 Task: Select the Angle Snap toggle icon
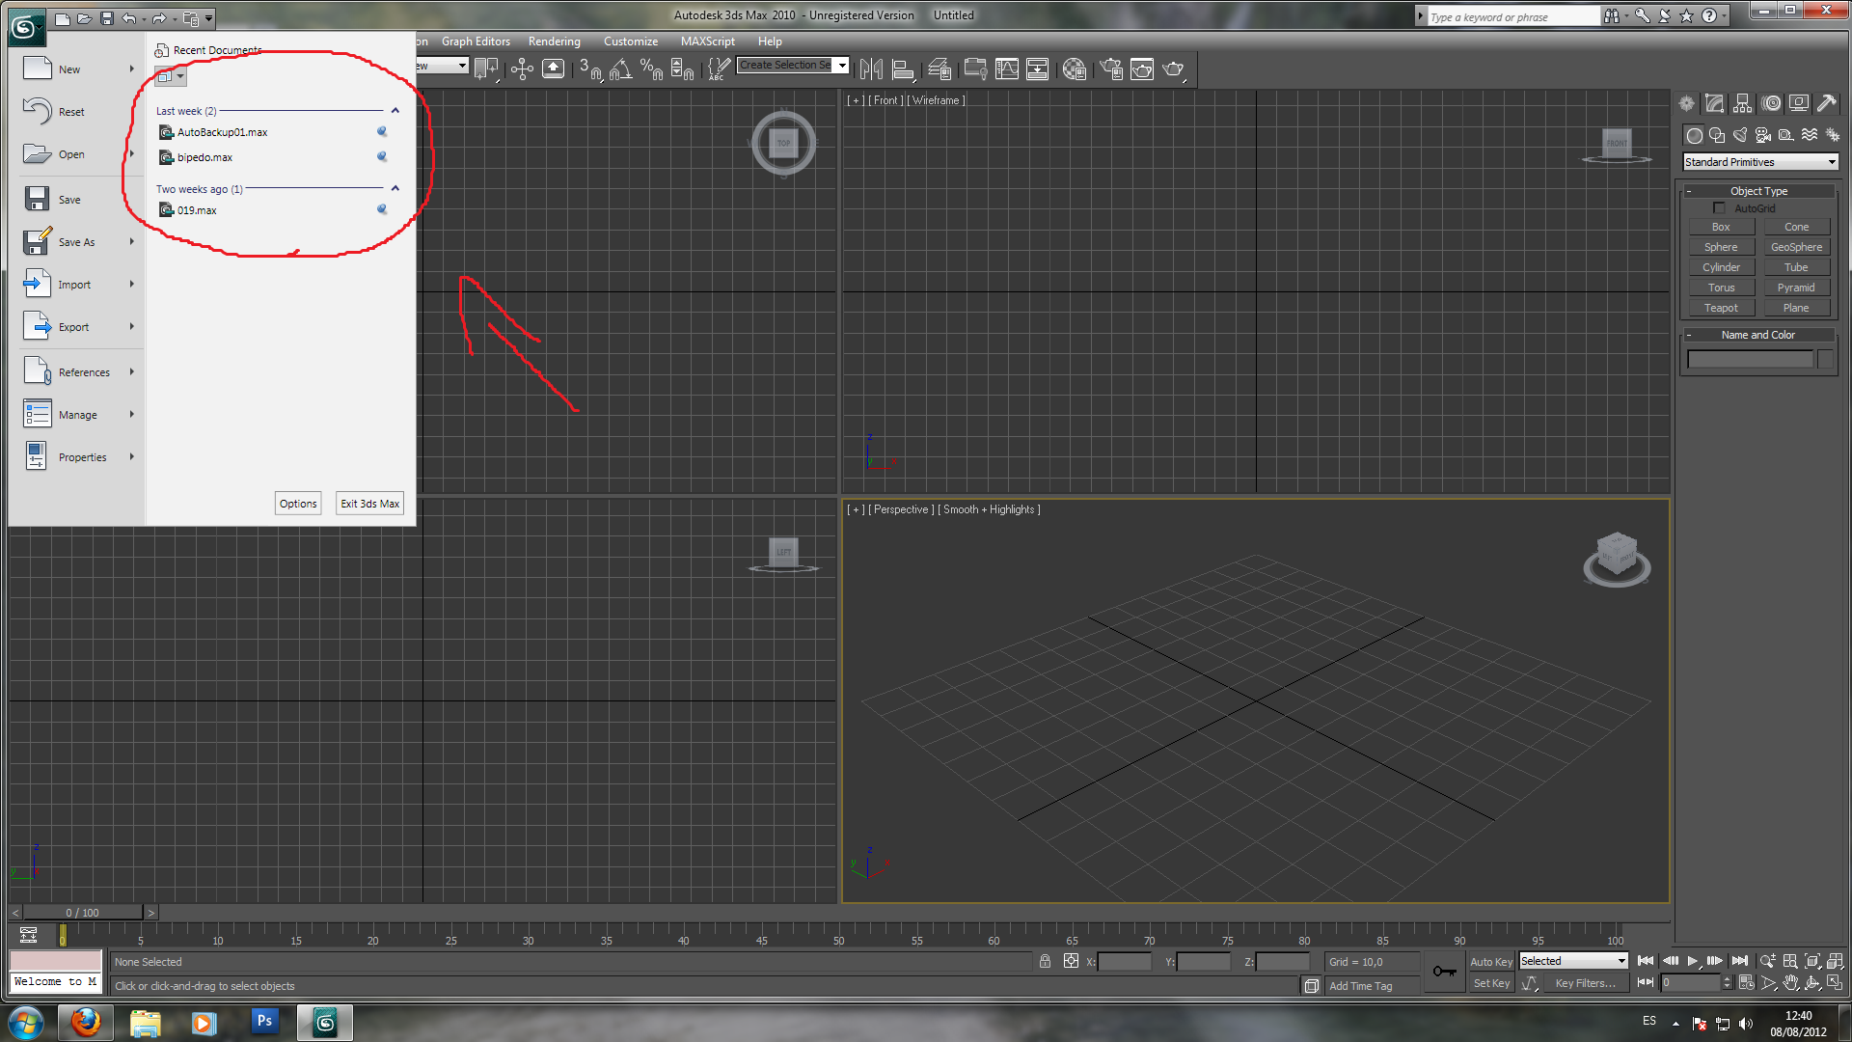point(620,69)
